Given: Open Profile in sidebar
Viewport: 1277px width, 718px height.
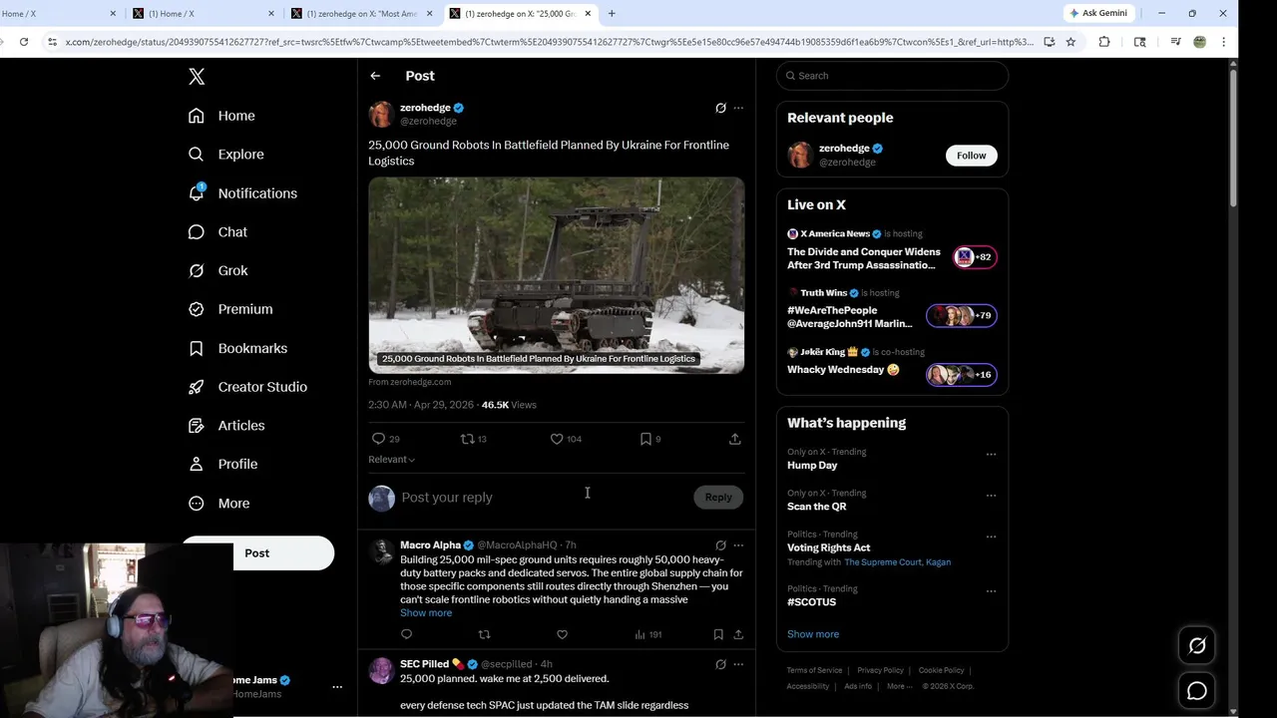Looking at the screenshot, I should pyautogui.click(x=222, y=465).
